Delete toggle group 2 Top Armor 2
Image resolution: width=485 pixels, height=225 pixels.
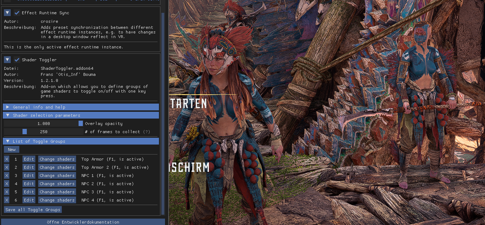6,167
